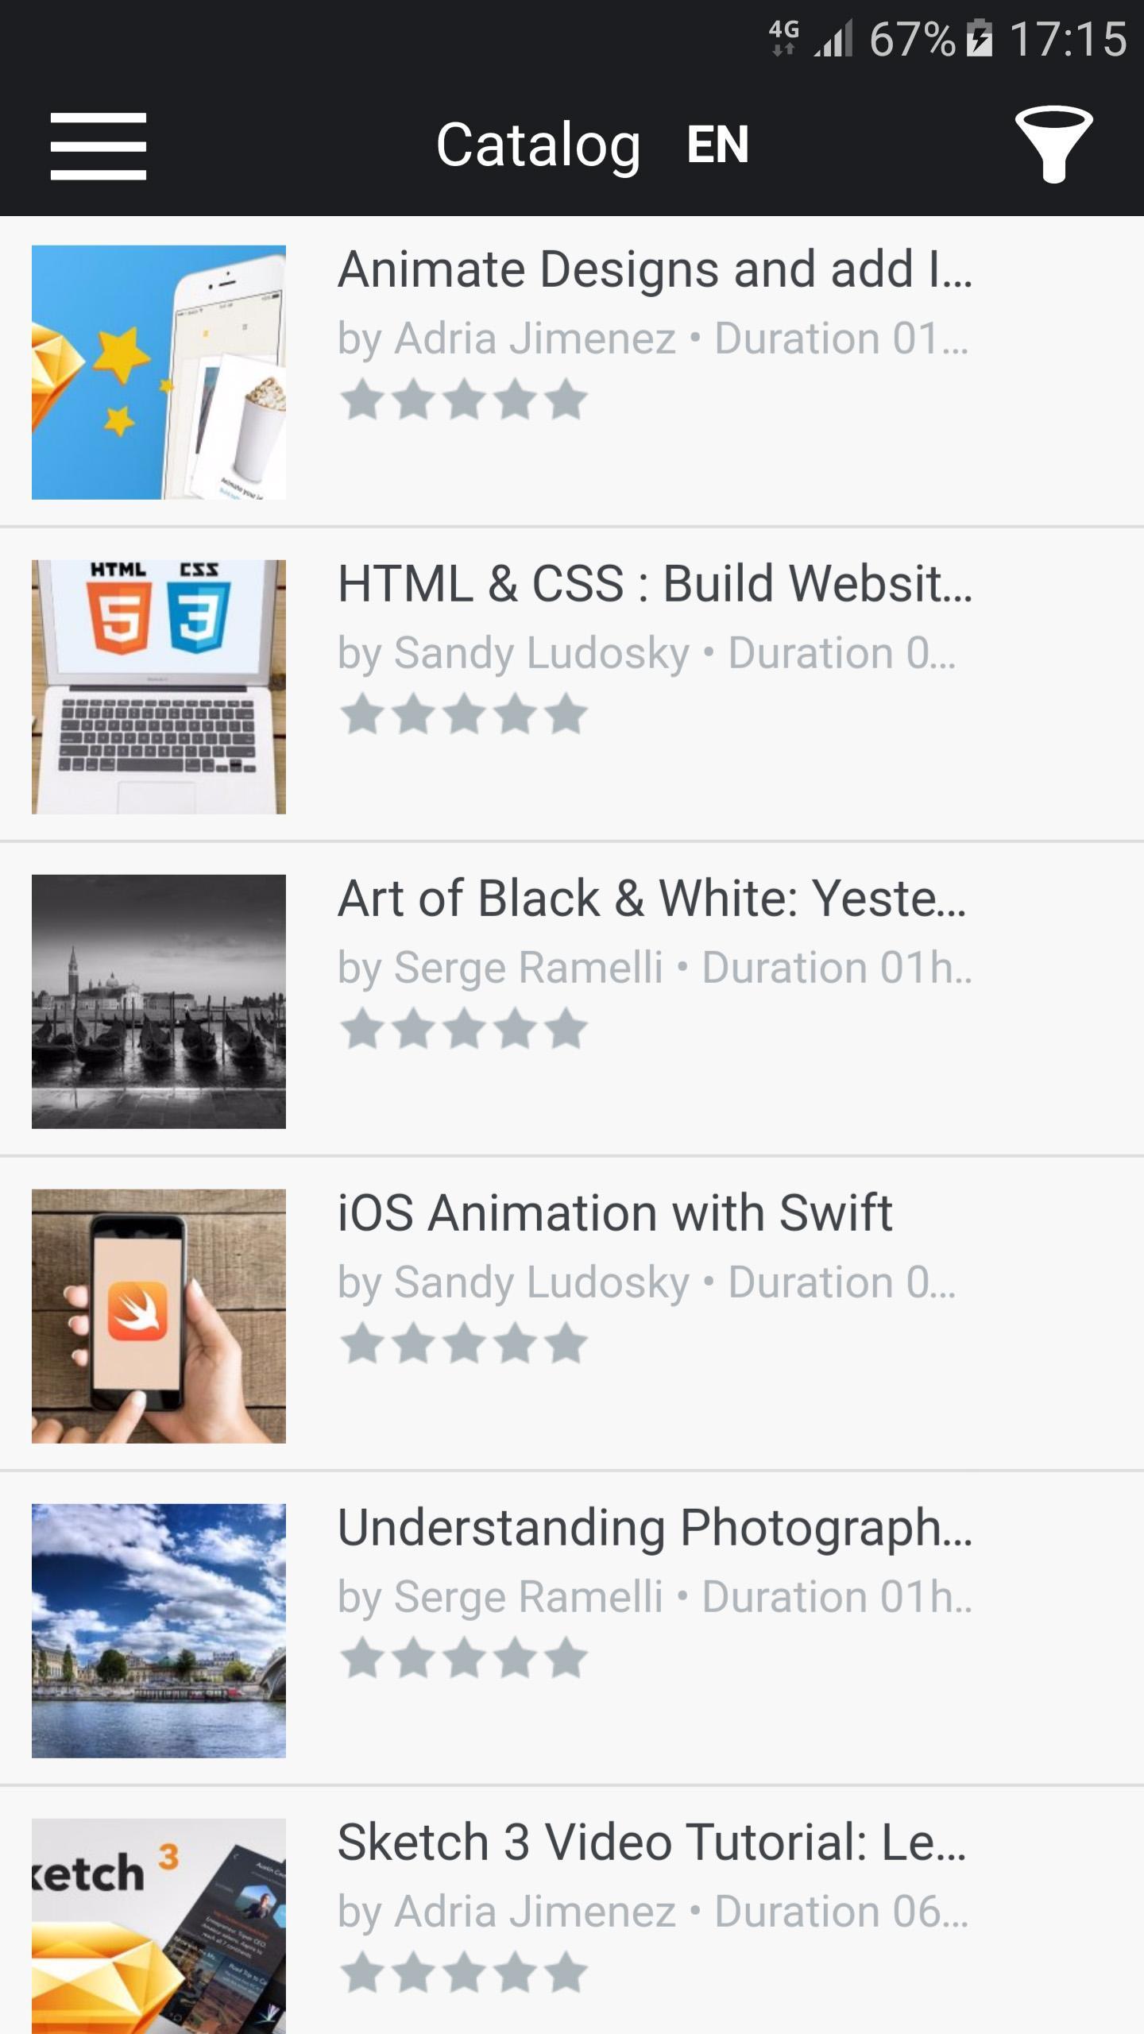1144x2034 pixels.
Task: Tap the filter funnel icon
Action: (x=1053, y=145)
